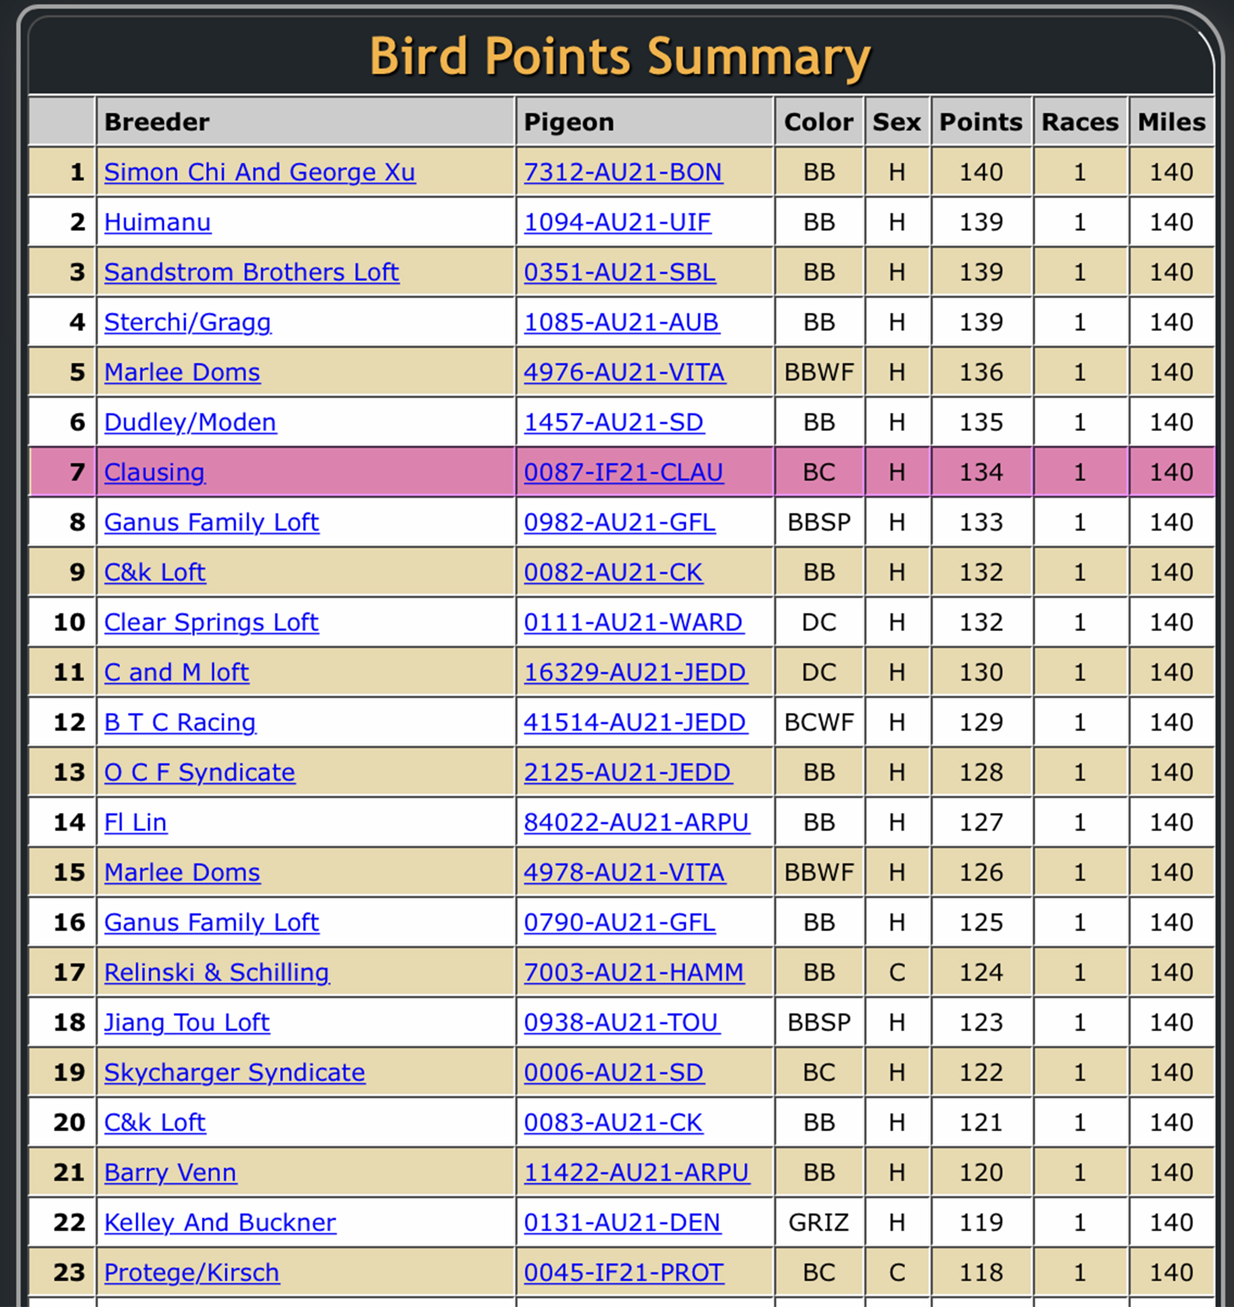The height and width of the screenshot is (1307, 1234).
Task: Open the Skycharger Syndicate breeder link
Action: pos(234,1072)
